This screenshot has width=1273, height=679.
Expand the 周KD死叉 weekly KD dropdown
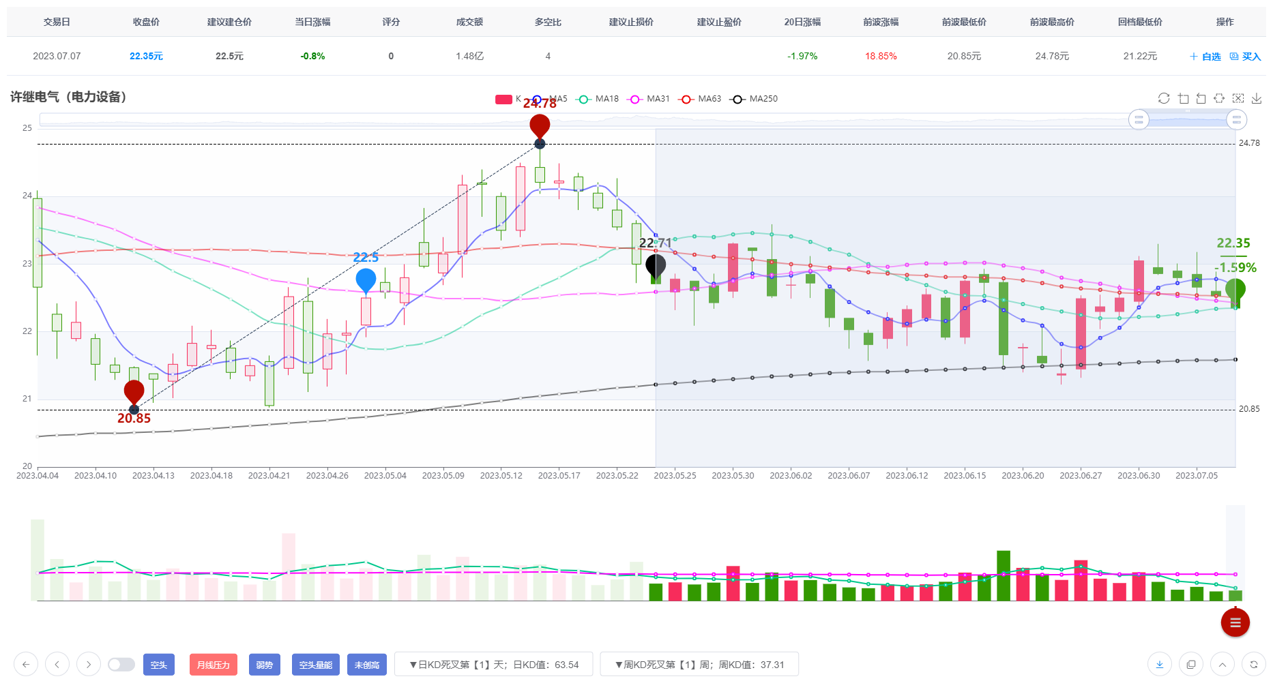coord(699,664)
